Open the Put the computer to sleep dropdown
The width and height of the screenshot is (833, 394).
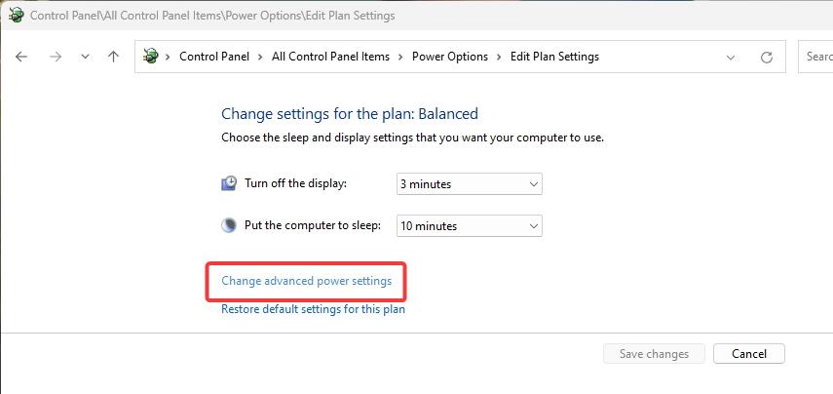[x=469, y=226]
